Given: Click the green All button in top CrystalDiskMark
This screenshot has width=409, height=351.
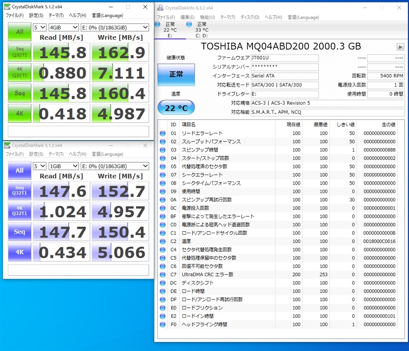Looking at the screenshot, I should tap(20, 32).
